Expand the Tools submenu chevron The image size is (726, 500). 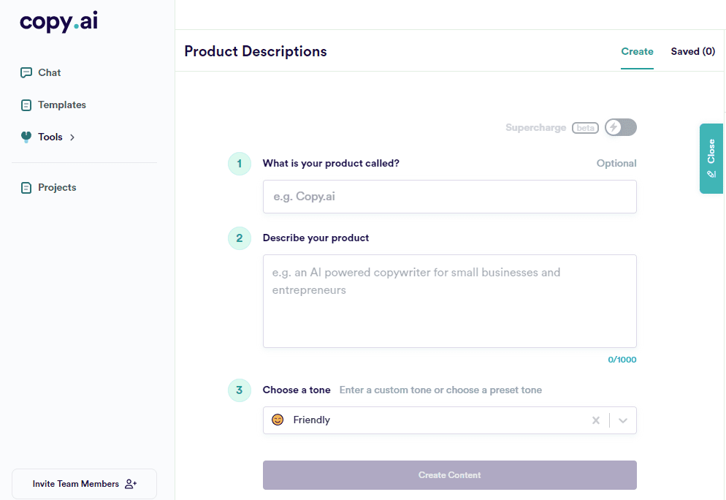coord(72,137)
